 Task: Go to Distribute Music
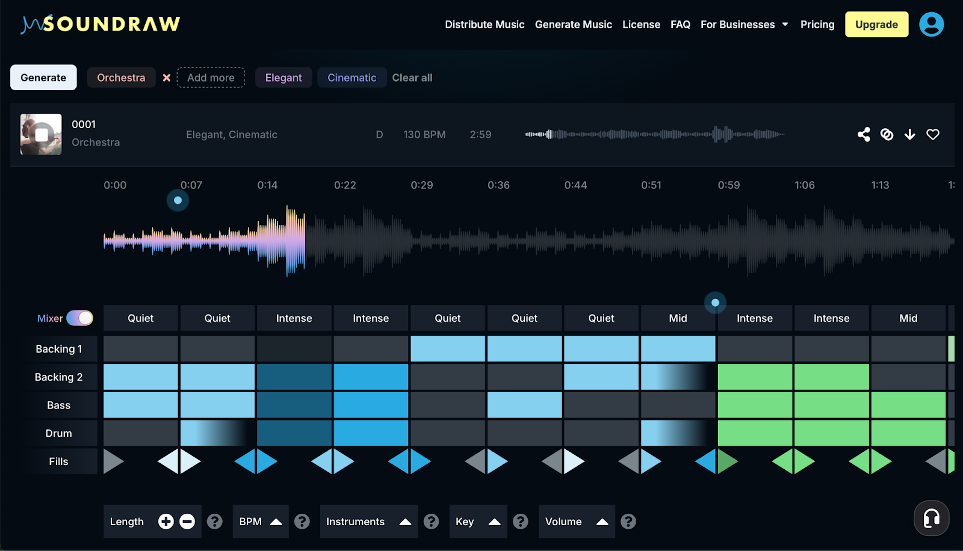click(485, 25)
